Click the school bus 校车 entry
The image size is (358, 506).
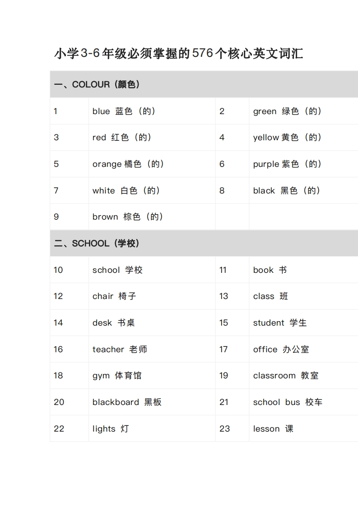click(x=288, y=402)
